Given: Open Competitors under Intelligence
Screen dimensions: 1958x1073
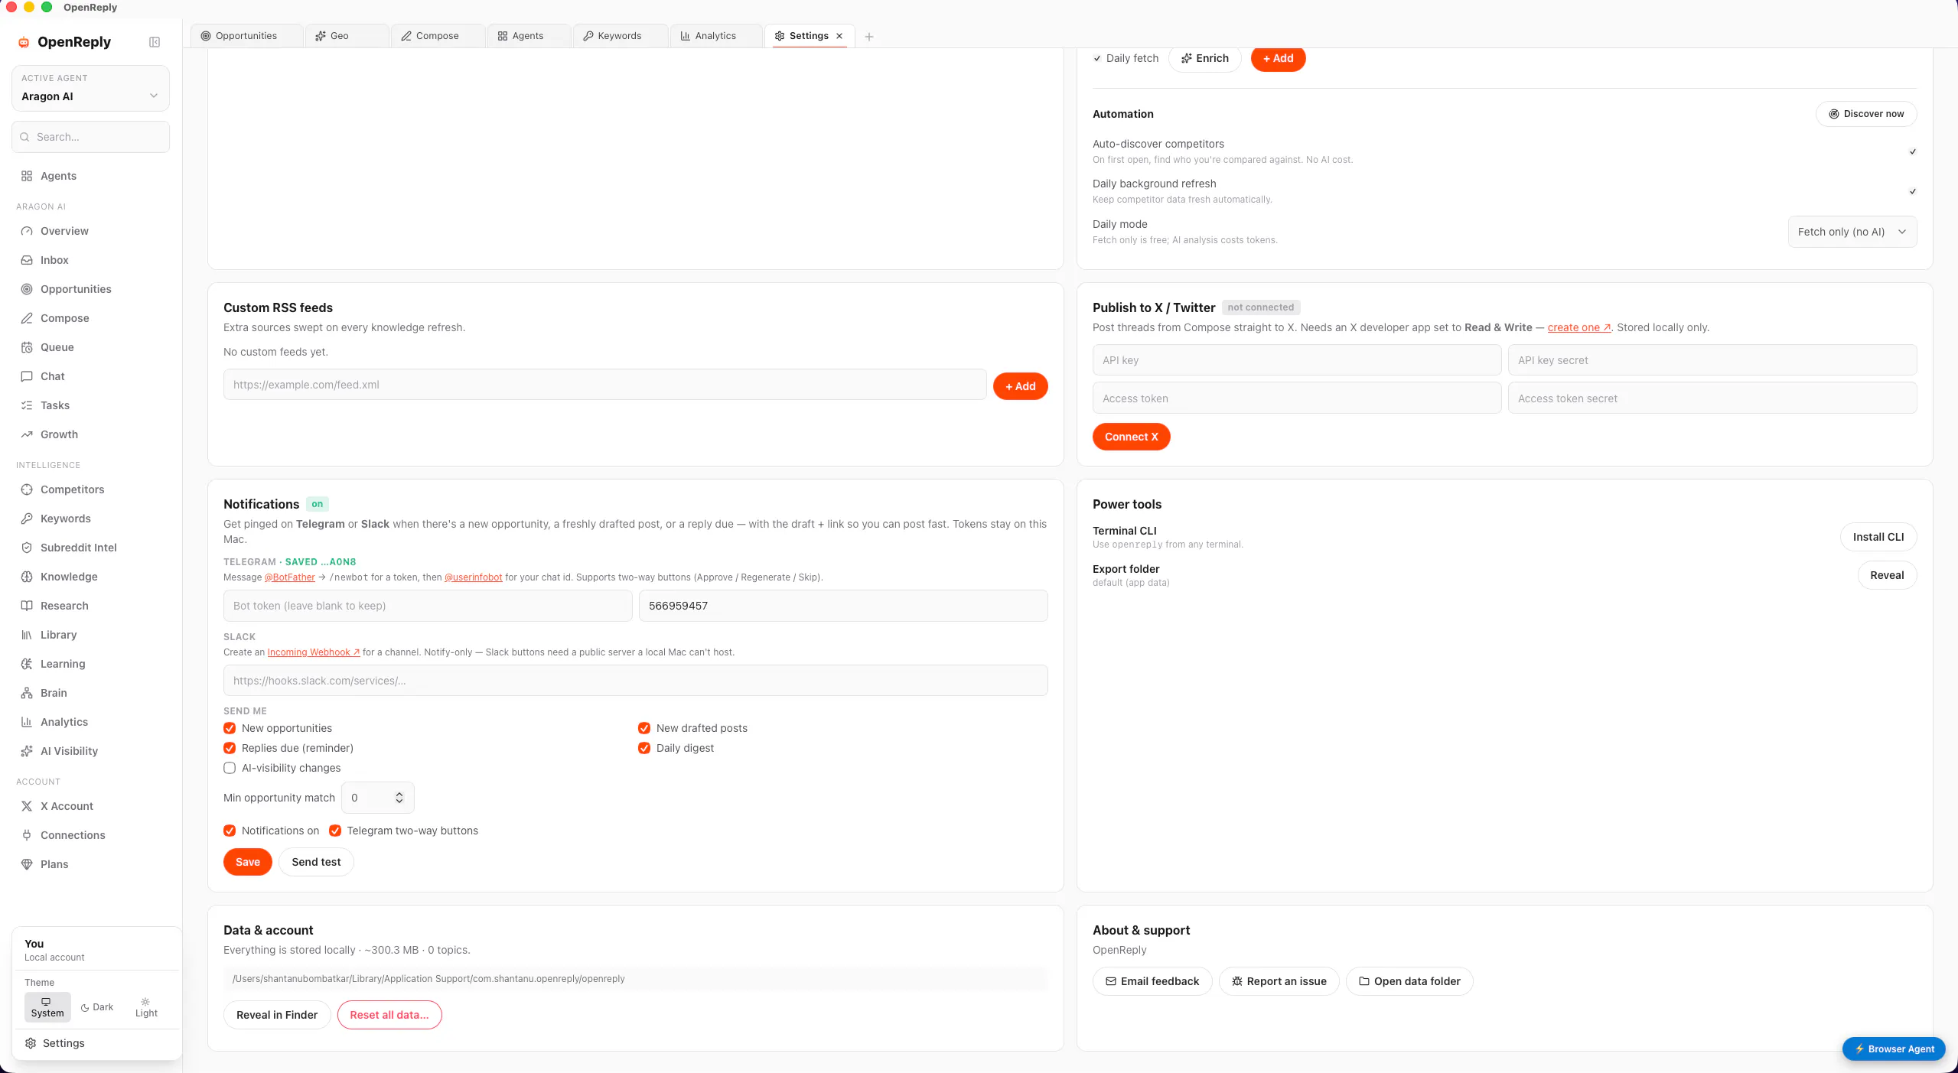Looking at the screenshot, I should pyautogui.click(x=90, y=489).
